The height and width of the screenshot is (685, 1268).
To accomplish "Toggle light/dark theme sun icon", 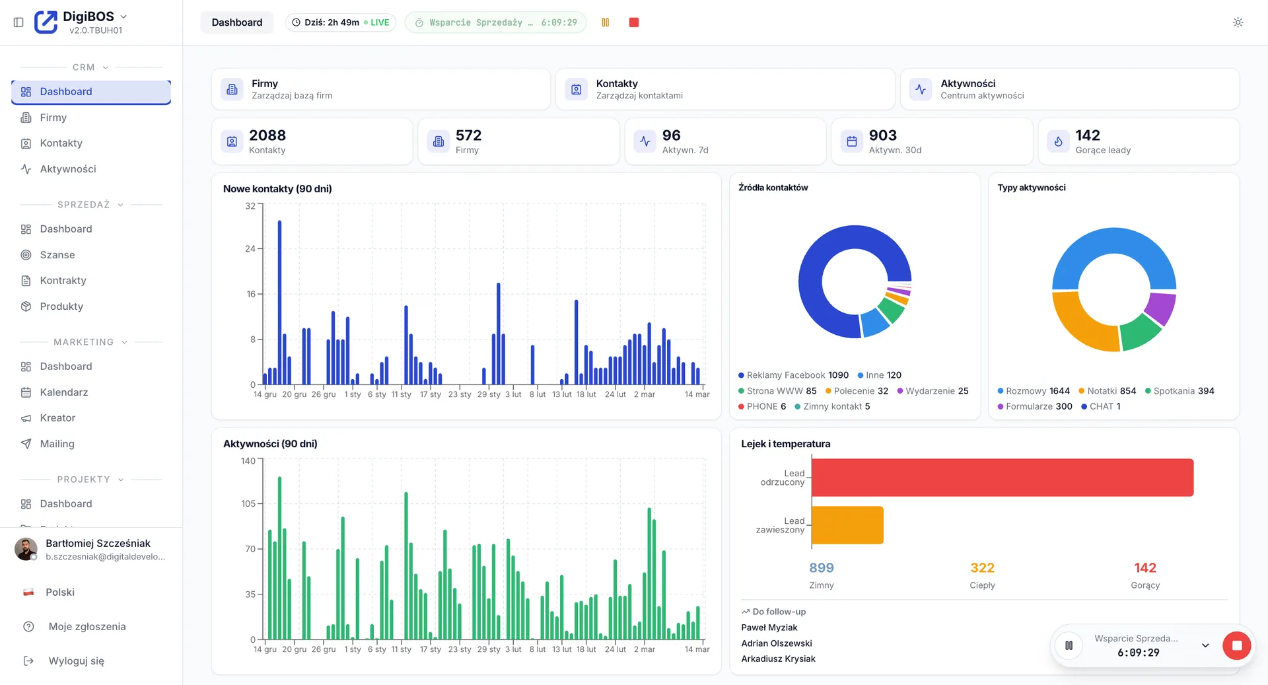I will 1238,22.
